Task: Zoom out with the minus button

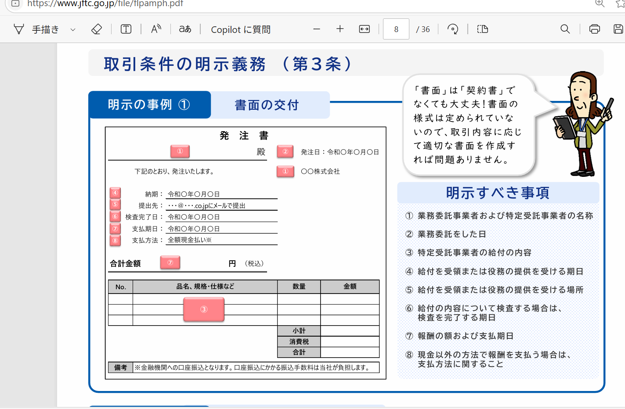Action: [x=317, y=29]
